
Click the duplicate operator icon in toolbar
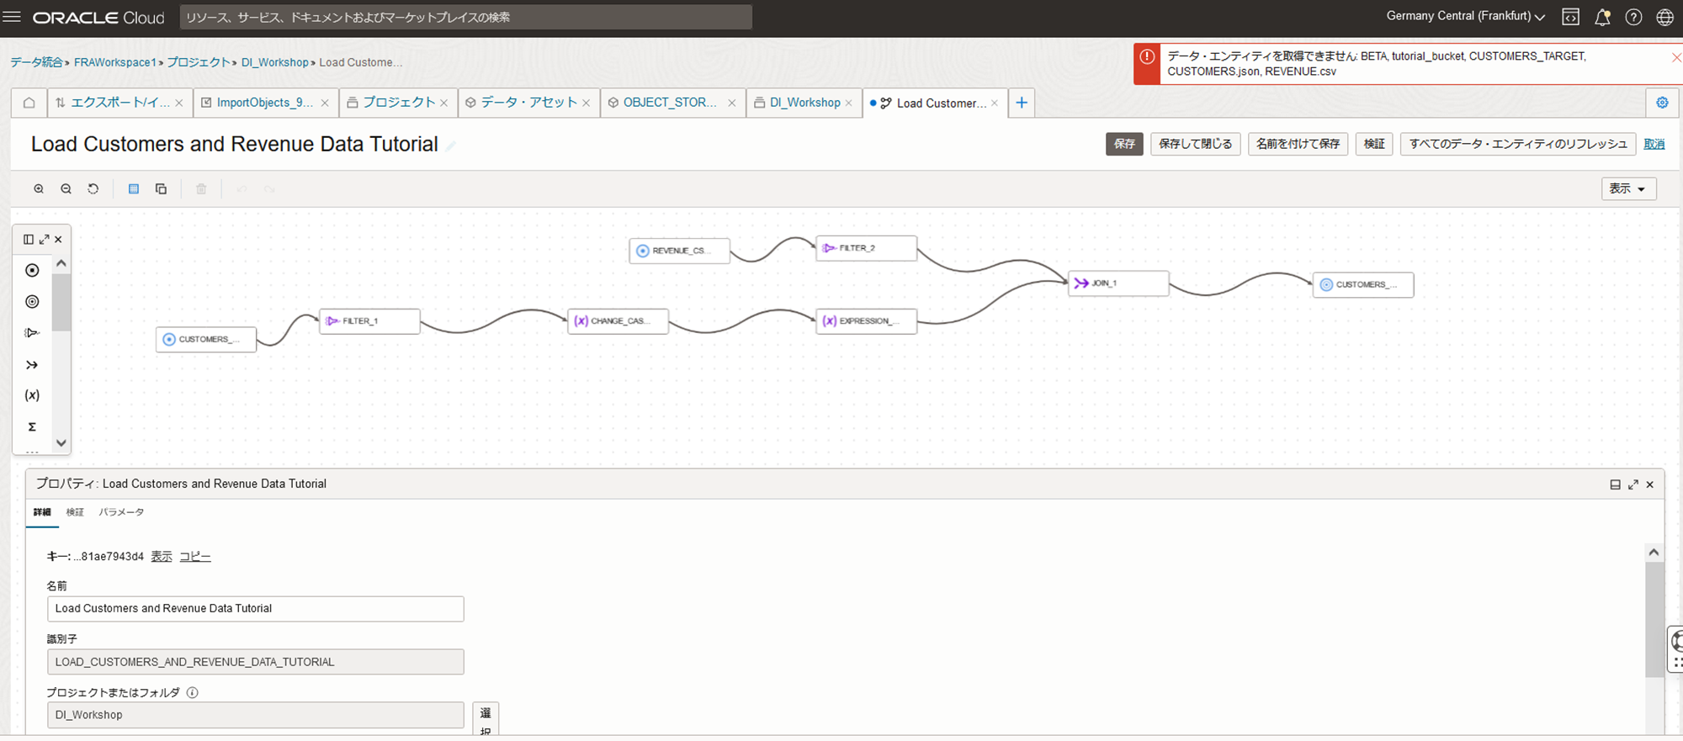[161, 189]
